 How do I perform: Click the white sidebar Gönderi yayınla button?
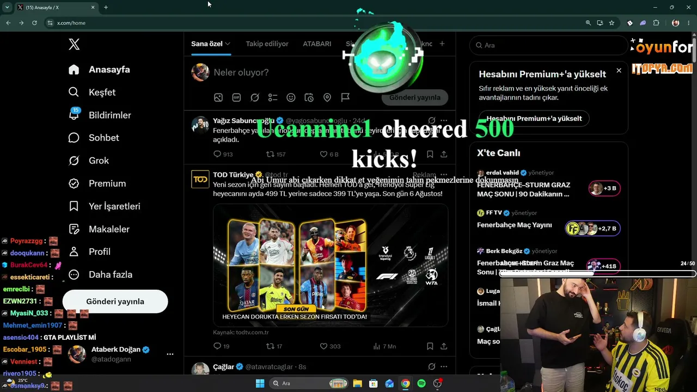[x=115, y=302]
